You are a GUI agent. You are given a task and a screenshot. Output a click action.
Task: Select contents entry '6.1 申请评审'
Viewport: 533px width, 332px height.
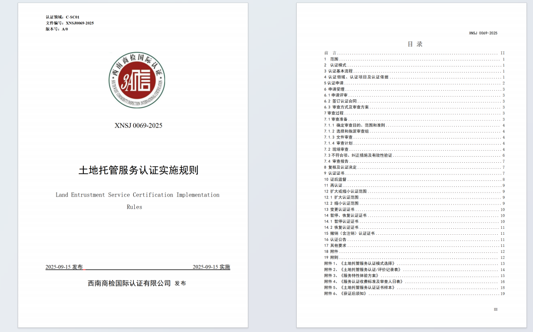pos(414,95)
